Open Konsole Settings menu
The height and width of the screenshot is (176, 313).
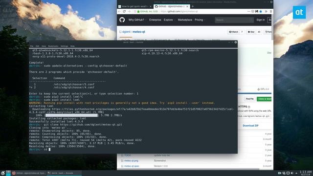pyautogui.click(x=64, y=46)
